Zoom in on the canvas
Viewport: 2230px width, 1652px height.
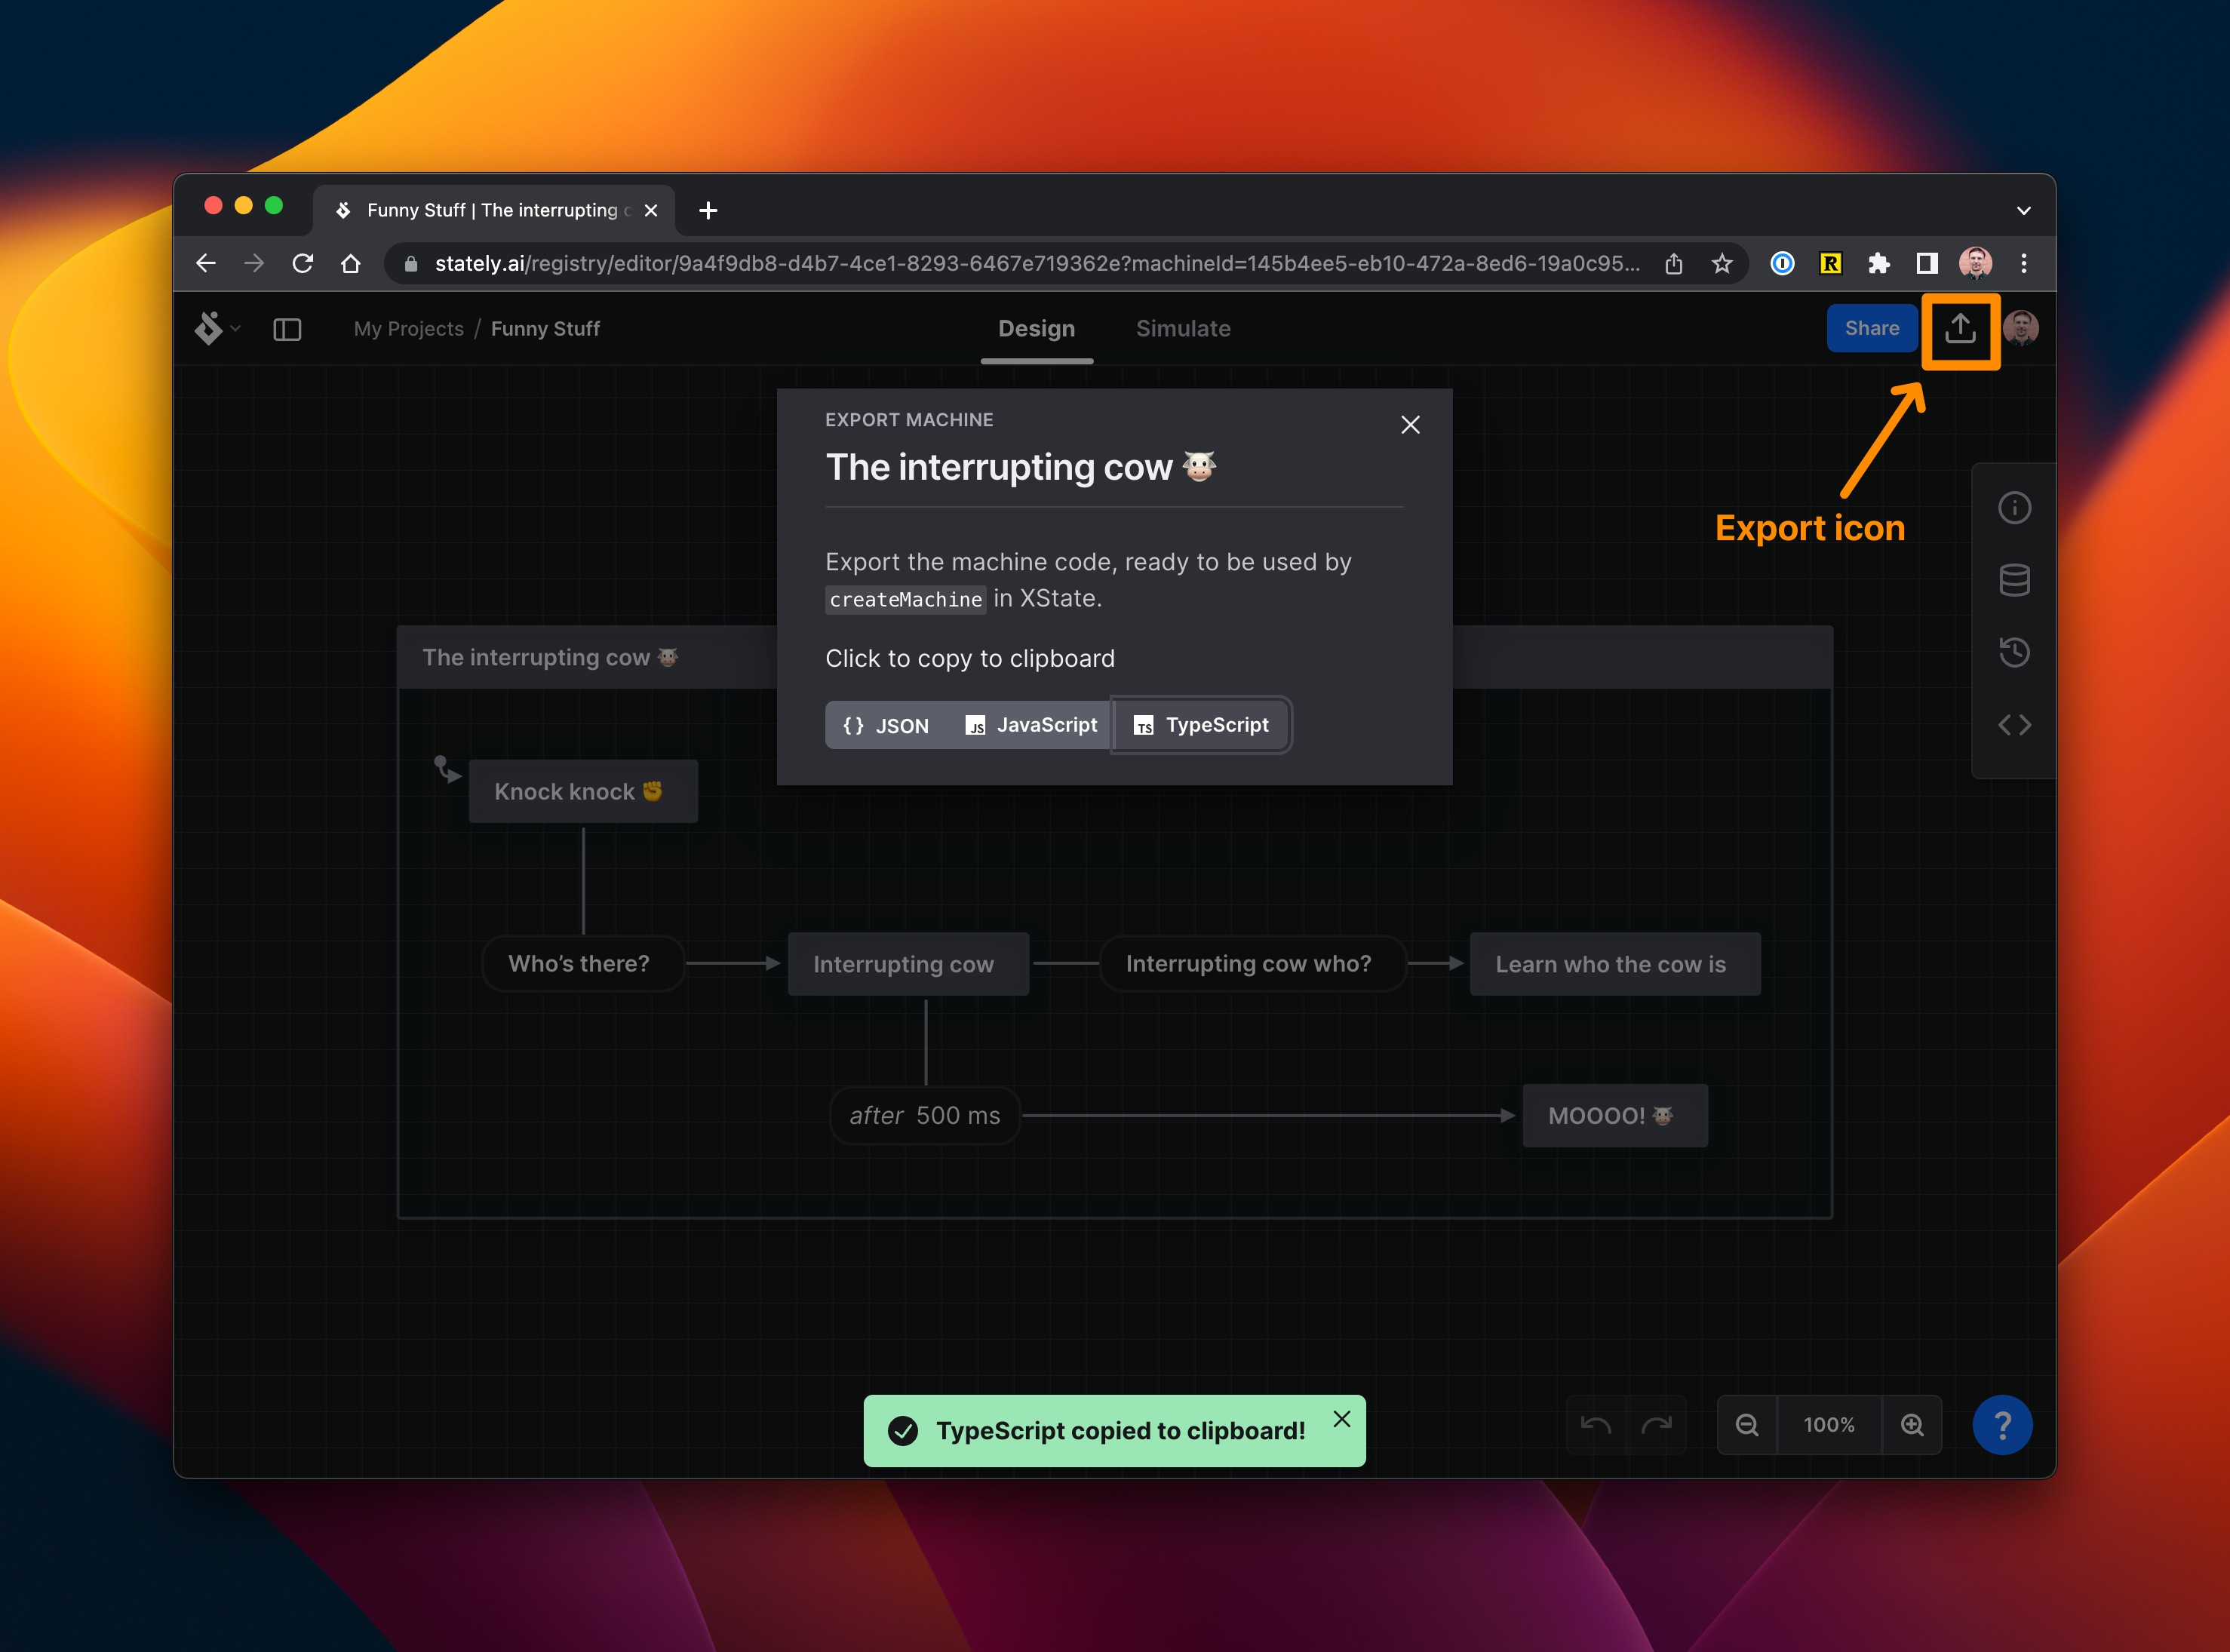pyautogui.click(x=1912, y=1424)
